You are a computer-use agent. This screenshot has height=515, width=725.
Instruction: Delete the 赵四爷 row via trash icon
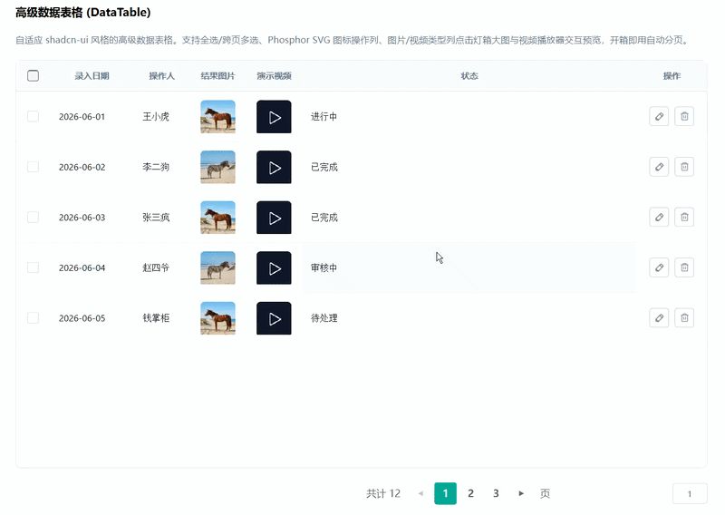(x=684, y=267)
